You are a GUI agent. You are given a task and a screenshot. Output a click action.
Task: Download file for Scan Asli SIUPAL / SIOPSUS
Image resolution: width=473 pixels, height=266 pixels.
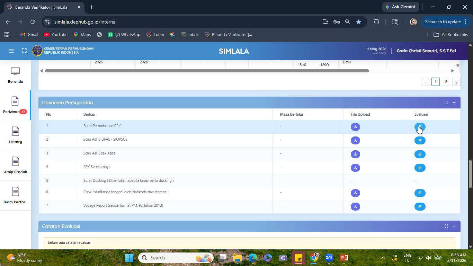tap(355, 140)
